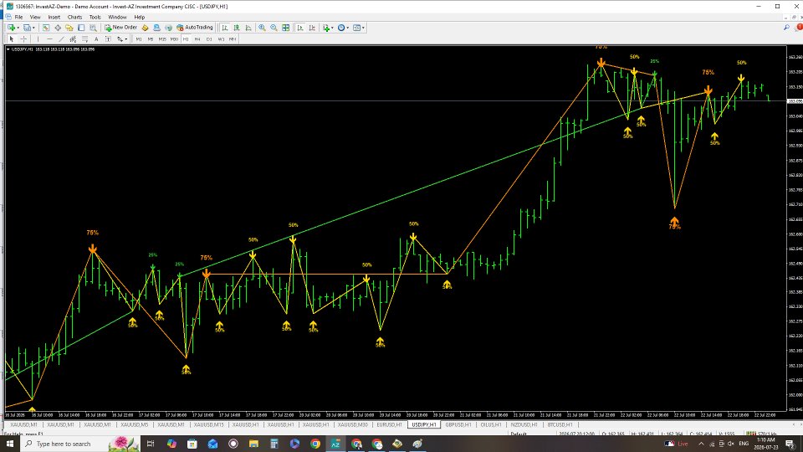Switch timeframe to M15
This screenshot has width=803, height=452.
click(x=162, y=39)
